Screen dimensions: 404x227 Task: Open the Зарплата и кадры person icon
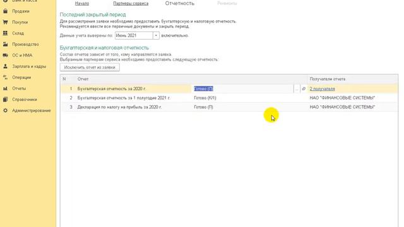6,66
